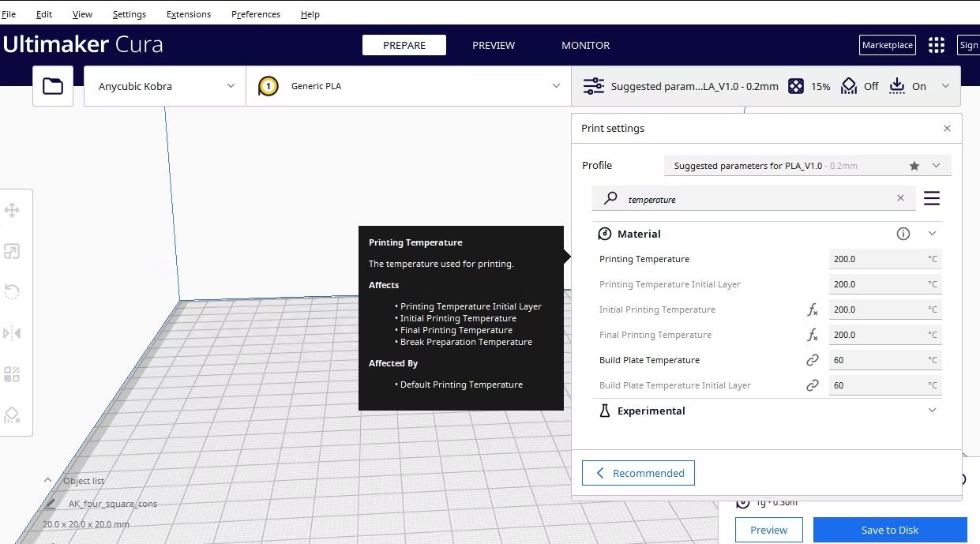The image size is (980, 544).
Task: Click the adhesion icon beside On
Action: [896, 86]
